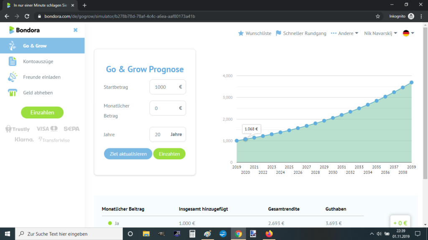Click the Kontoauszüge document icon
This screenshot has height=240, width=428.
12,62
